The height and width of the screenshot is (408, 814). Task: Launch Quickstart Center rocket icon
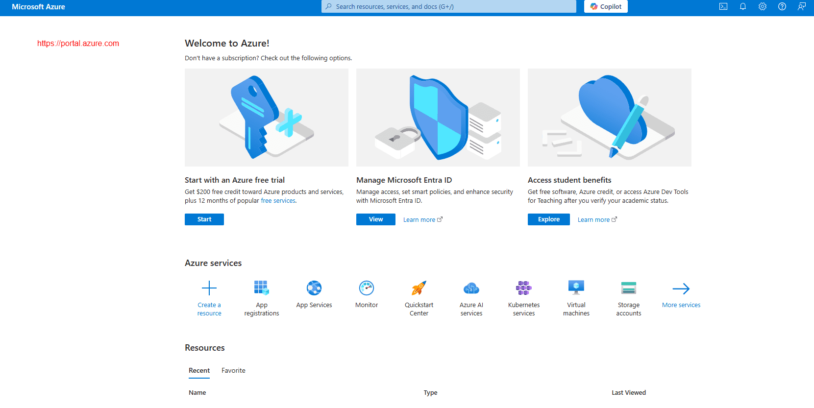click(419, 288)
